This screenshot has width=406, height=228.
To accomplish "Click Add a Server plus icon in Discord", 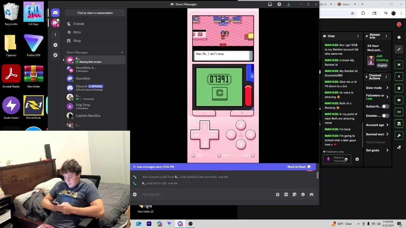I will [x=56, y=45].
